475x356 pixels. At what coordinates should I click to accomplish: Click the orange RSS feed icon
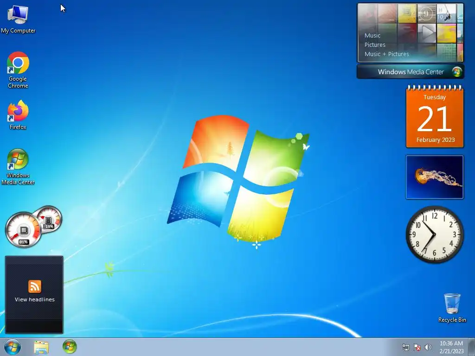coord(35,286)
